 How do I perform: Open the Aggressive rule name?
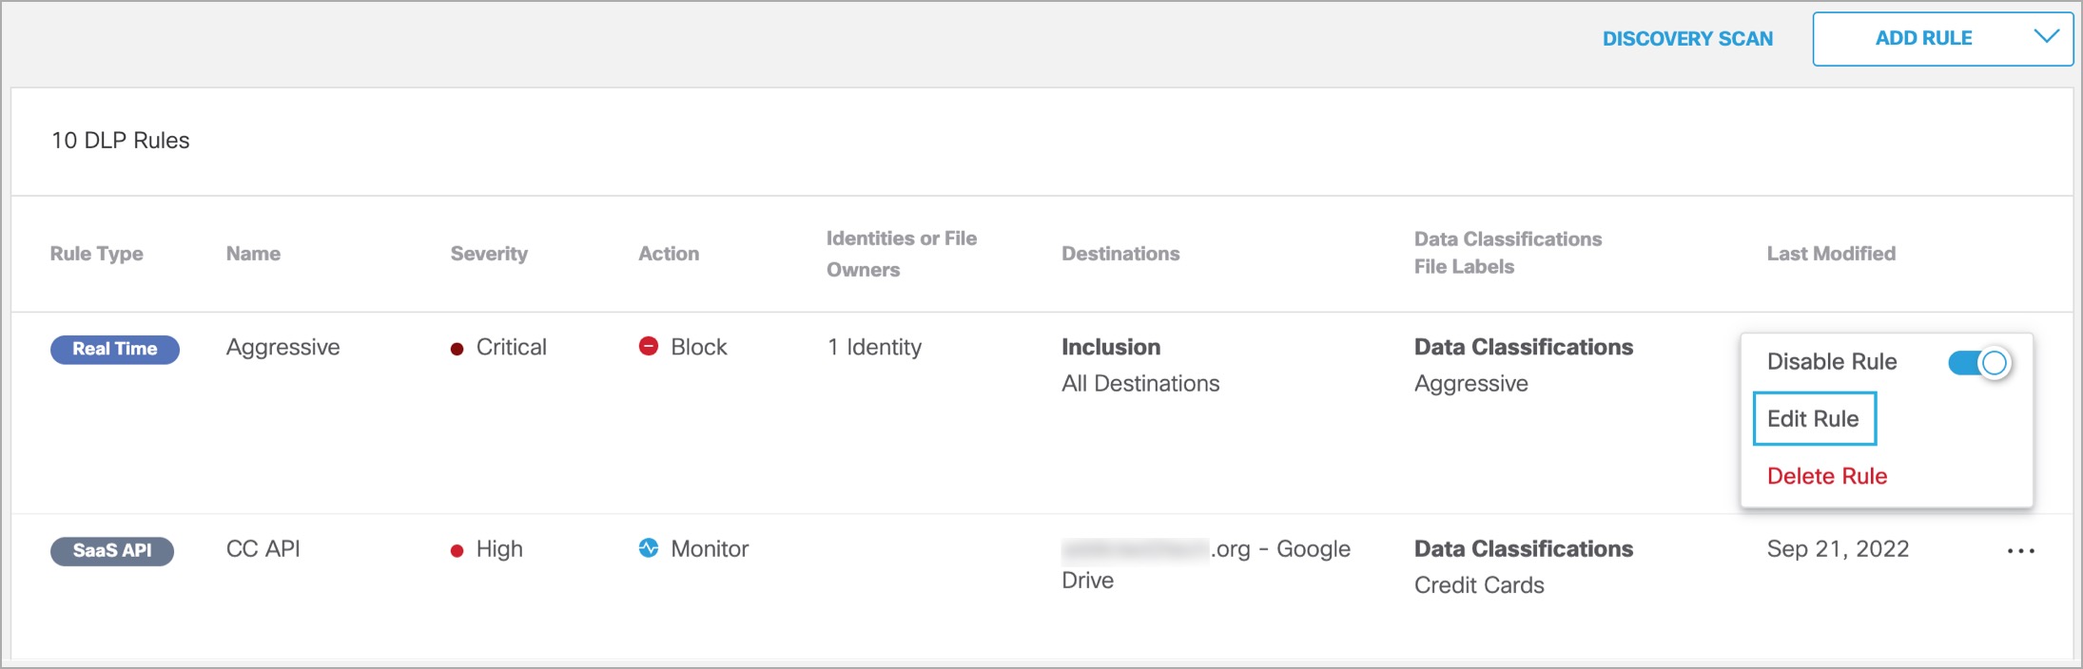coord(282,348)
